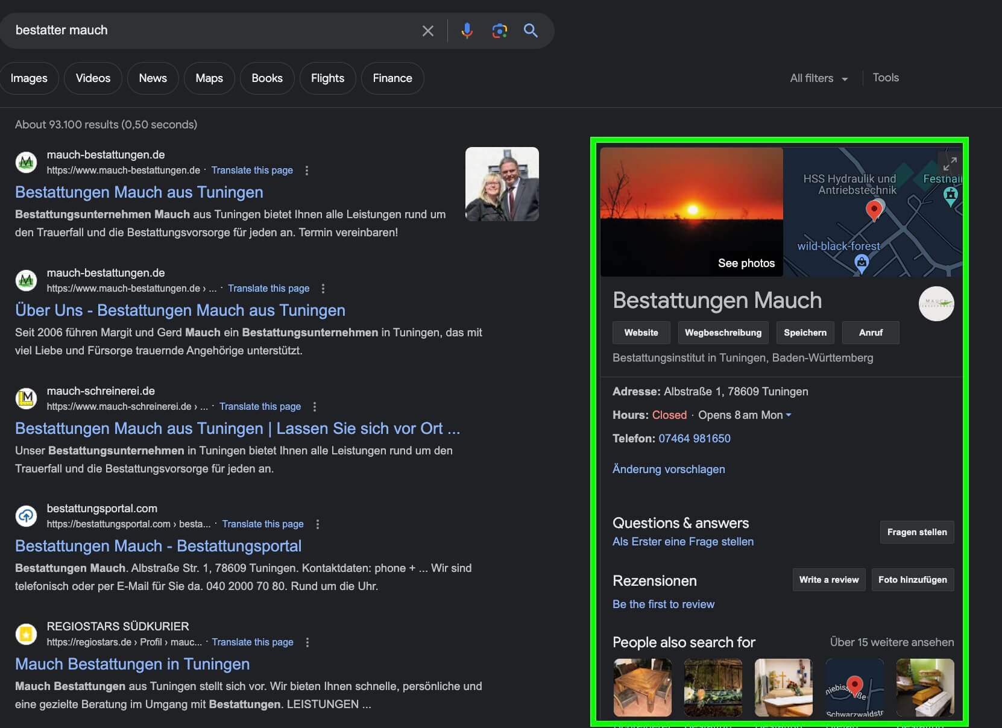1002x728 pixels.
Task: Open Bestattungen Mauch aus Tuningen result link
Action: point(139,192)
